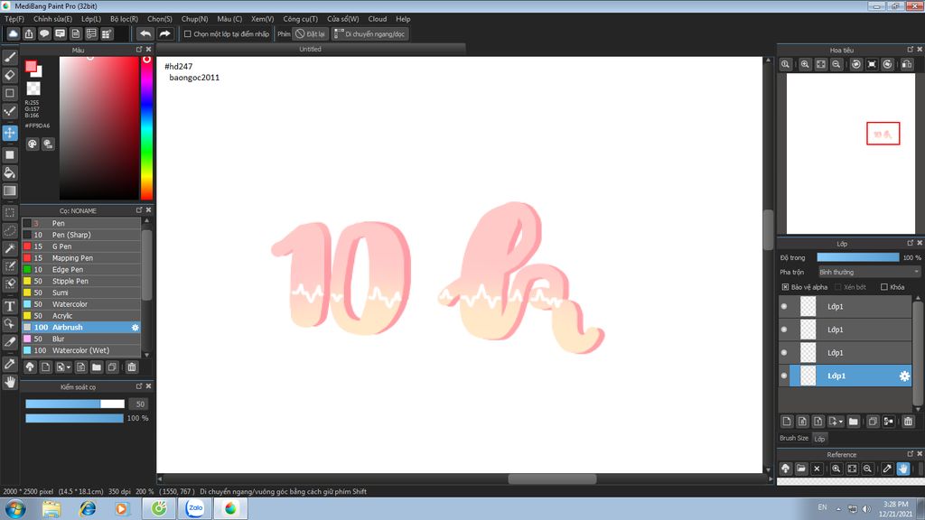Open the add layer dropdown arrow
The height and width of the screenshot is (520, 925).
(840, 422)
